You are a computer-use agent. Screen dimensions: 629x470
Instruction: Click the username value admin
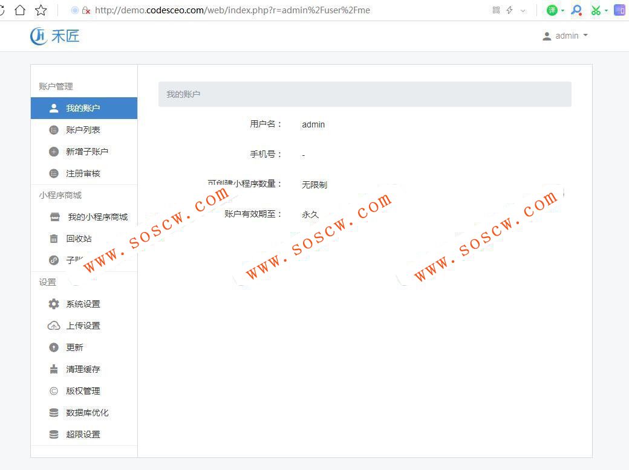click(x=313, y=124)
